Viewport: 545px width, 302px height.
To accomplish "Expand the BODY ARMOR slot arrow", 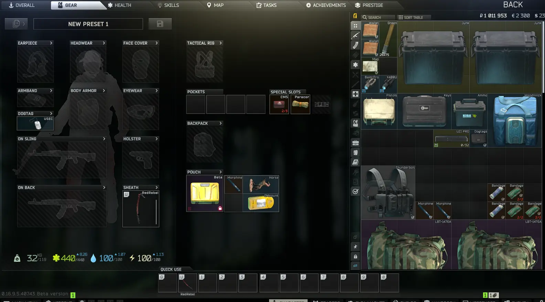I will coord(104,90).
